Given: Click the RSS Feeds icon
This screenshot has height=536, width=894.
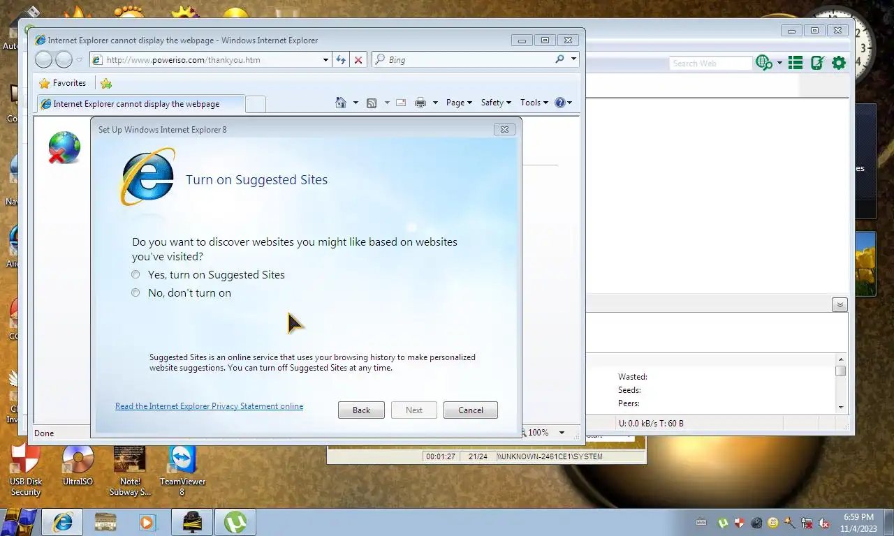Looking at the screenshot, I should 372,103.
